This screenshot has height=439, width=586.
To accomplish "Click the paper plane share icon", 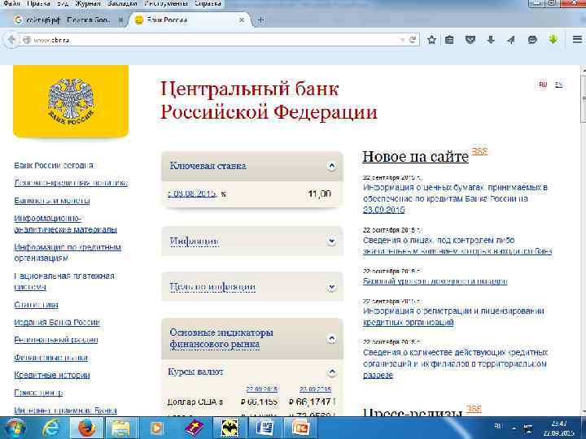I will click(511, 40).
